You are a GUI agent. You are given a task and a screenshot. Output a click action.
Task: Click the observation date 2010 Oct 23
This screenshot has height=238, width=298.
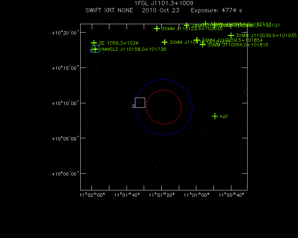click(161, 10)
